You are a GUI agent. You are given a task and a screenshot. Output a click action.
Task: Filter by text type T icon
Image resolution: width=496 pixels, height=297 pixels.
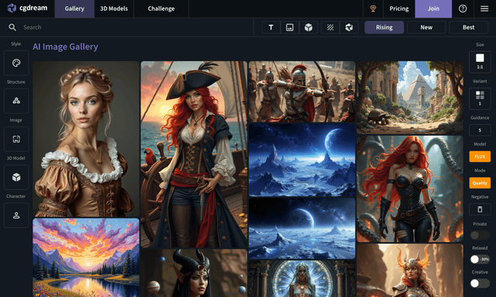tap(270, 27)
